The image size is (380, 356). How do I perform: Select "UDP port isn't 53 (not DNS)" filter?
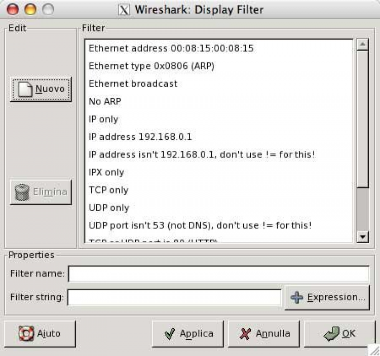(x=218, y=225)
